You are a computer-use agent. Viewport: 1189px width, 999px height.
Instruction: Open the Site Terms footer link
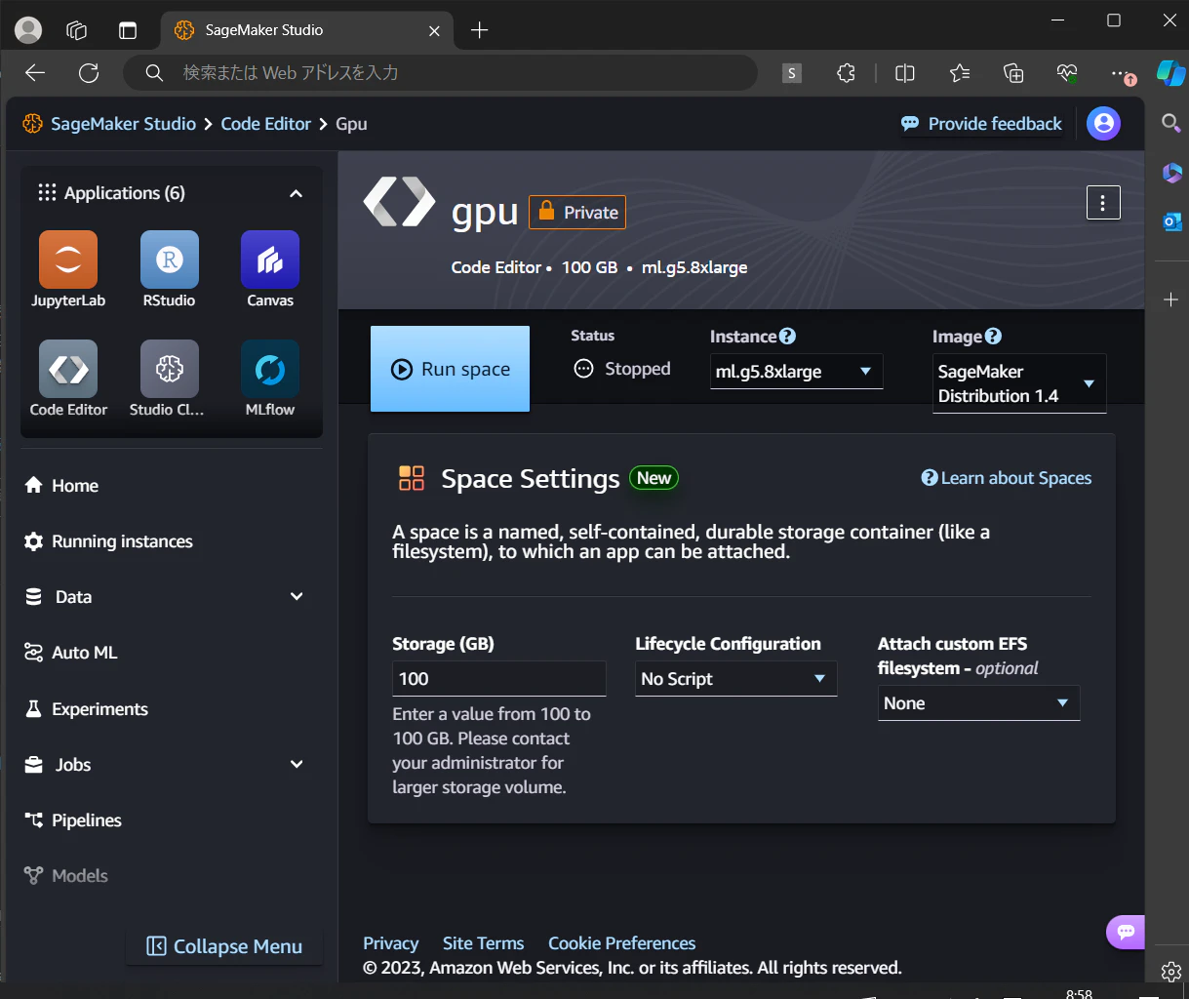[x=483, y=943]
